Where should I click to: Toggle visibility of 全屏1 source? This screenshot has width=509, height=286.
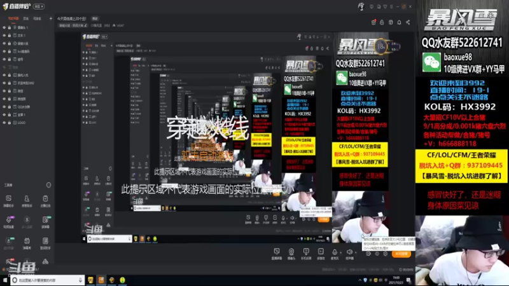pos(4,115)
